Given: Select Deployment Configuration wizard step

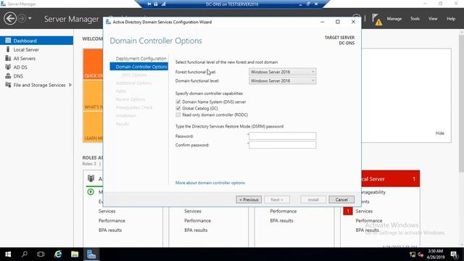Looking at the screenshot, I should click(141, 59).
